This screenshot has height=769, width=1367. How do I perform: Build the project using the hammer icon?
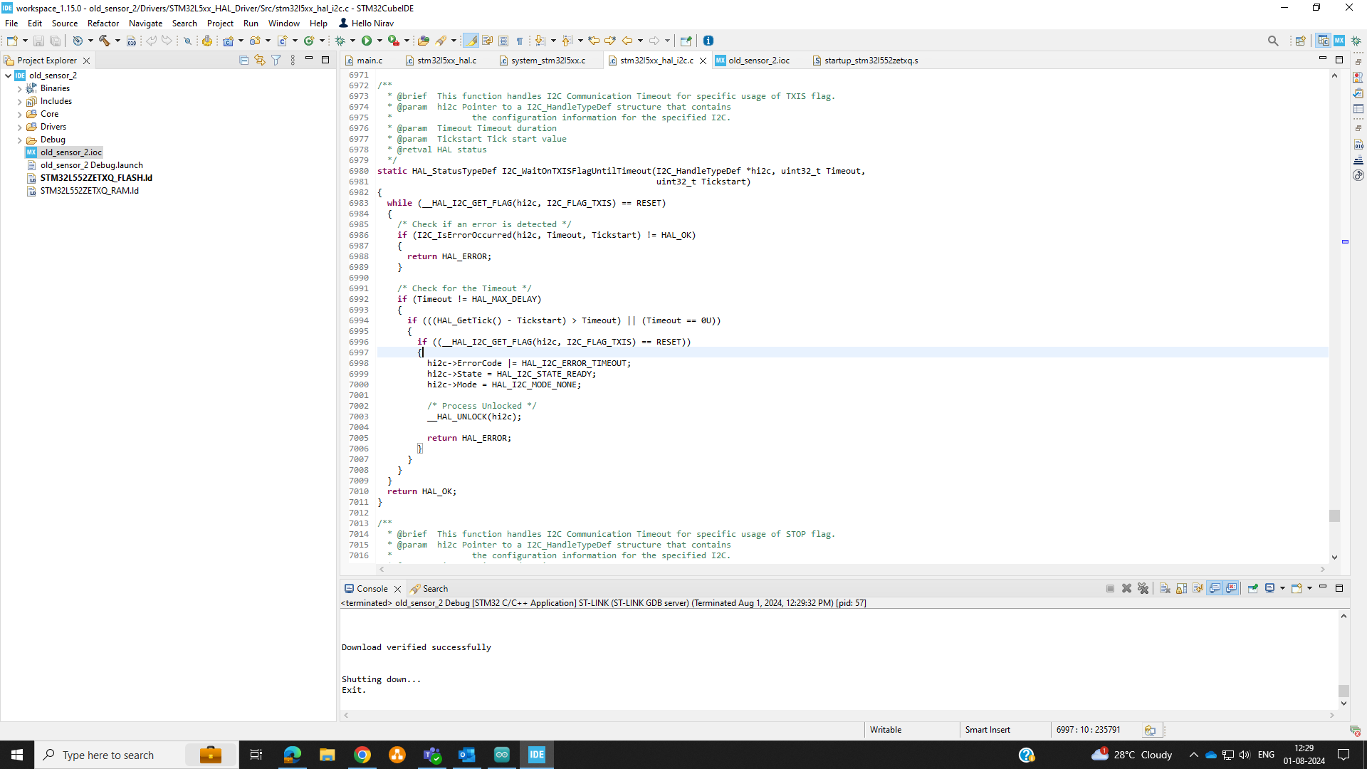coord(103,41)
